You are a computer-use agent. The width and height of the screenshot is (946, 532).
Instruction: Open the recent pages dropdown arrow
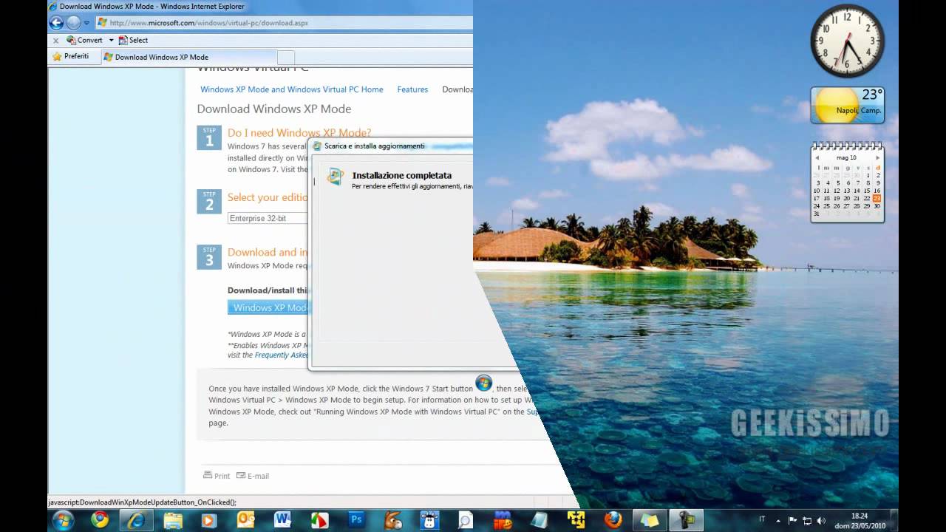pyautogui.click(x=86, y=23)
